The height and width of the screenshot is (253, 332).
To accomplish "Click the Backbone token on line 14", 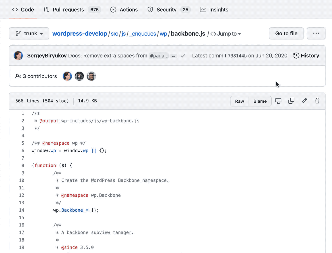I will (72, 210).
